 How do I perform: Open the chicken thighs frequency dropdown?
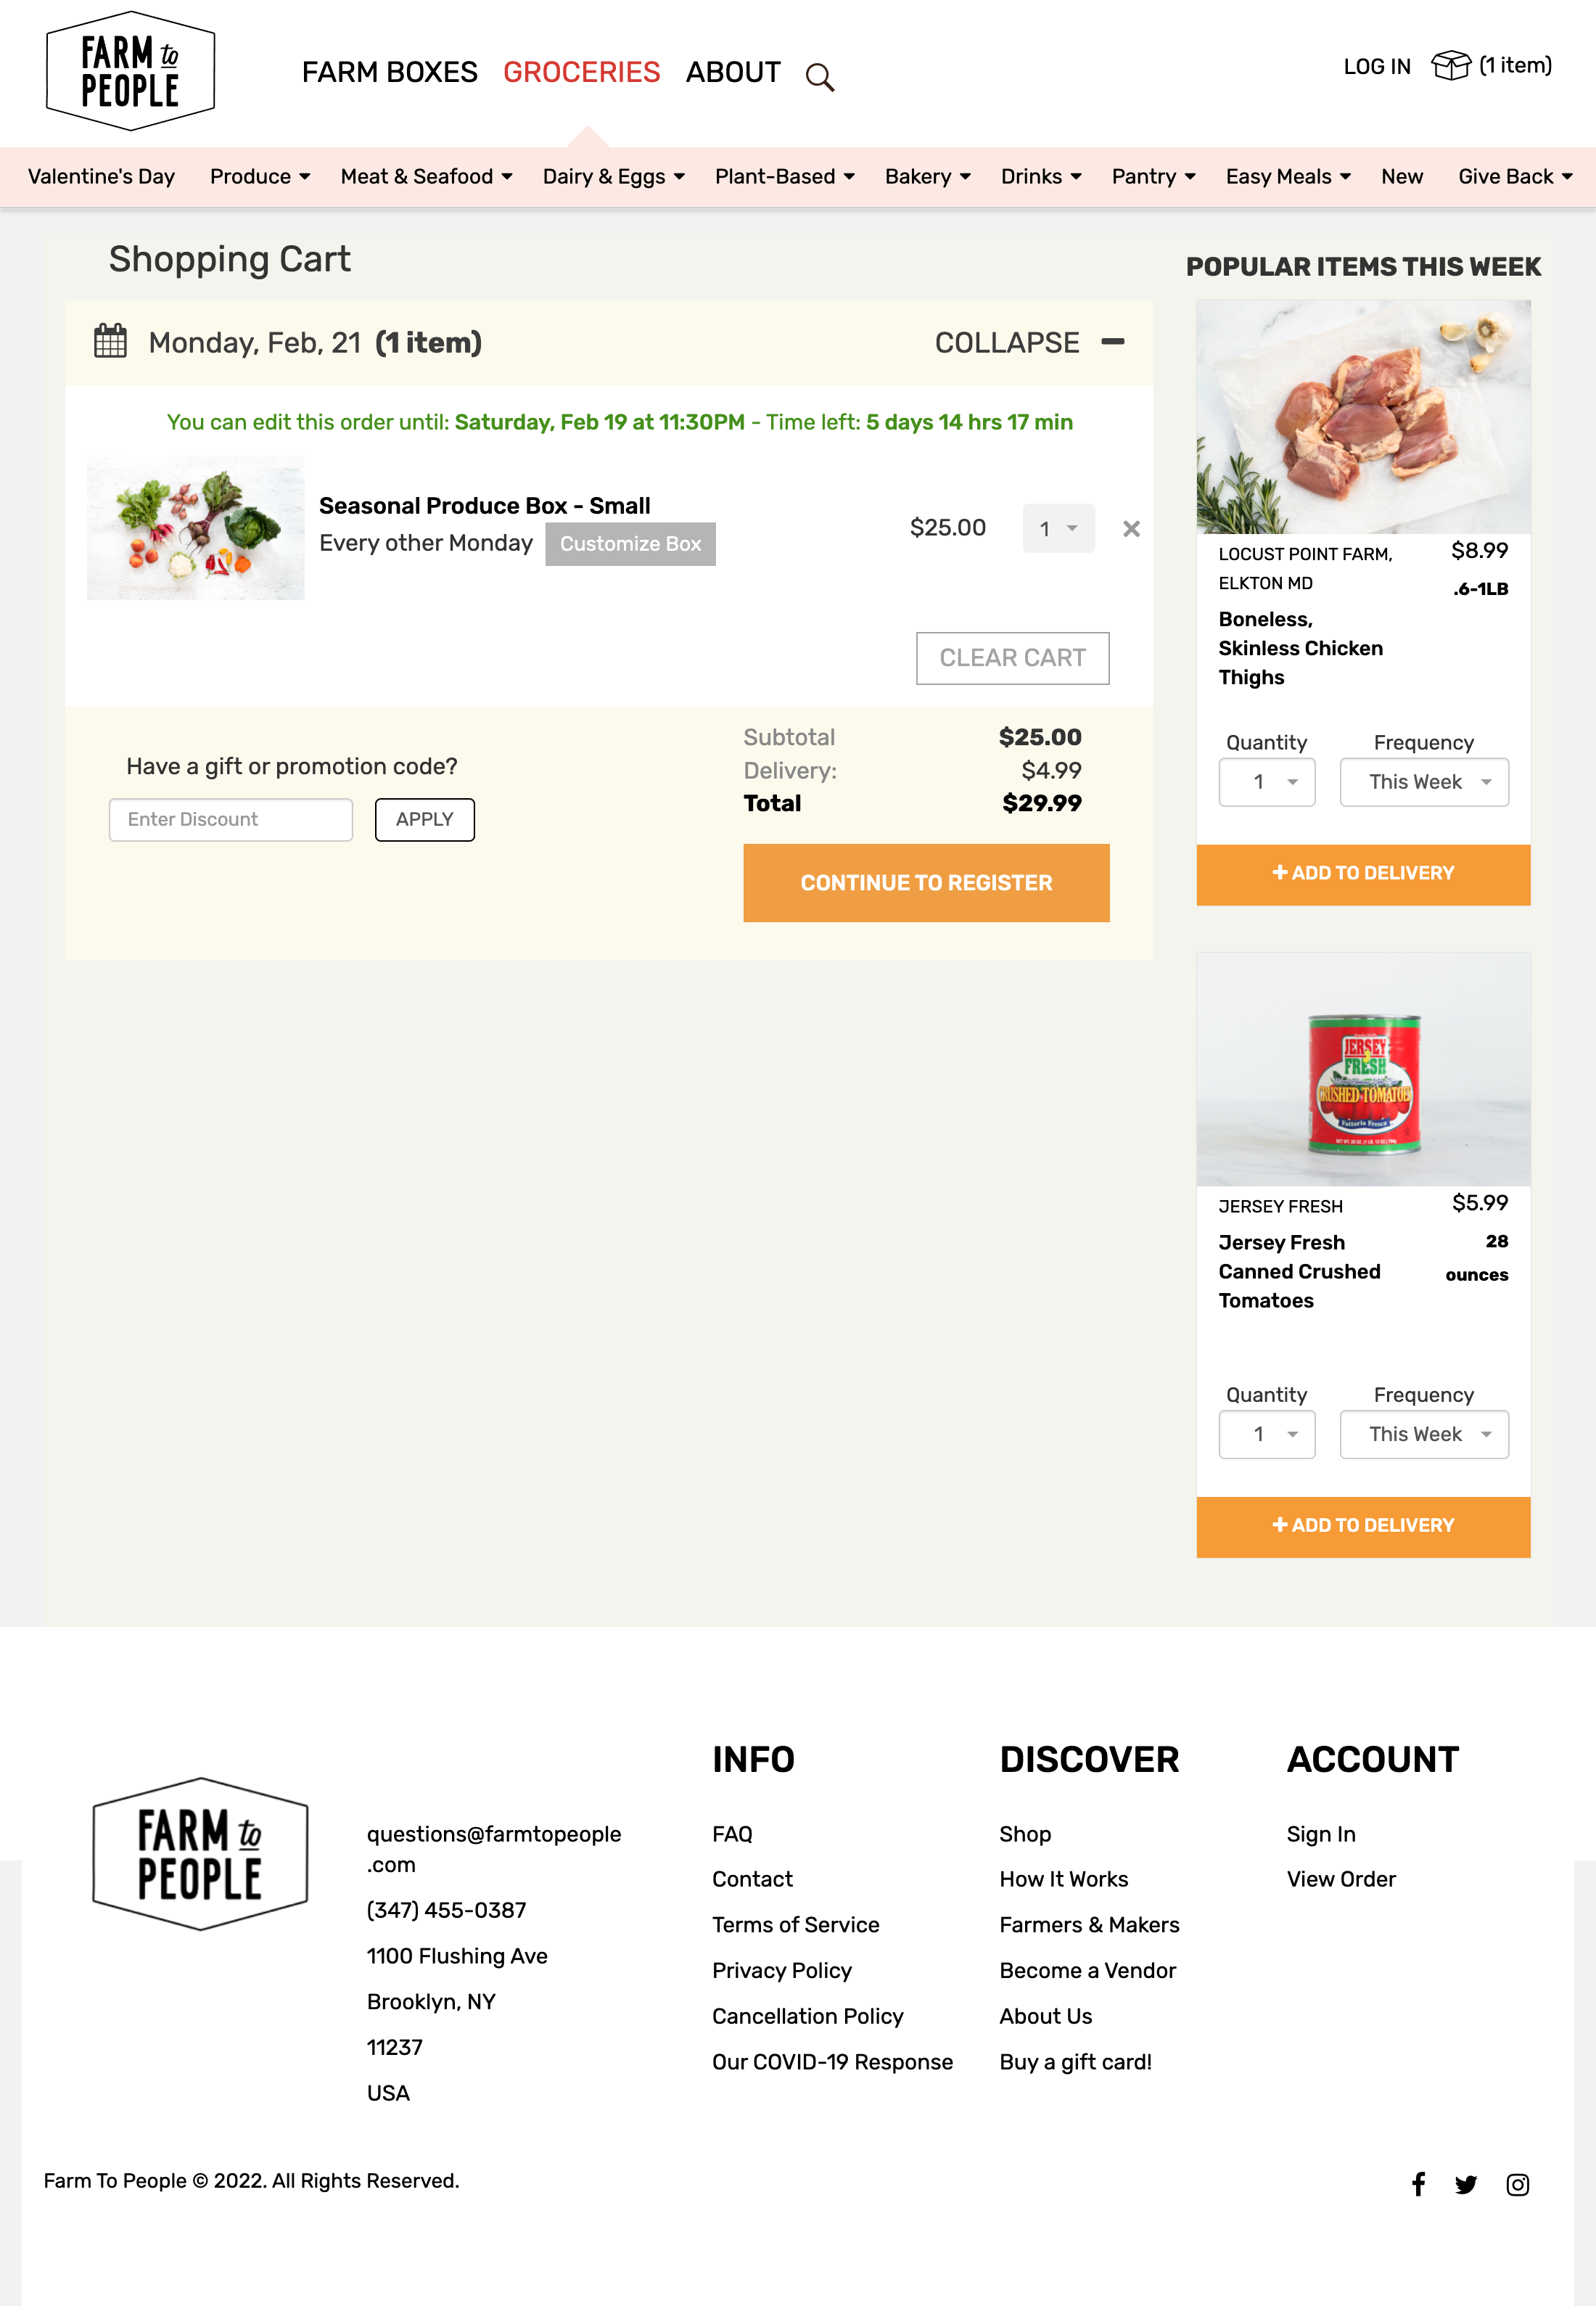[x=1423, y=782]
